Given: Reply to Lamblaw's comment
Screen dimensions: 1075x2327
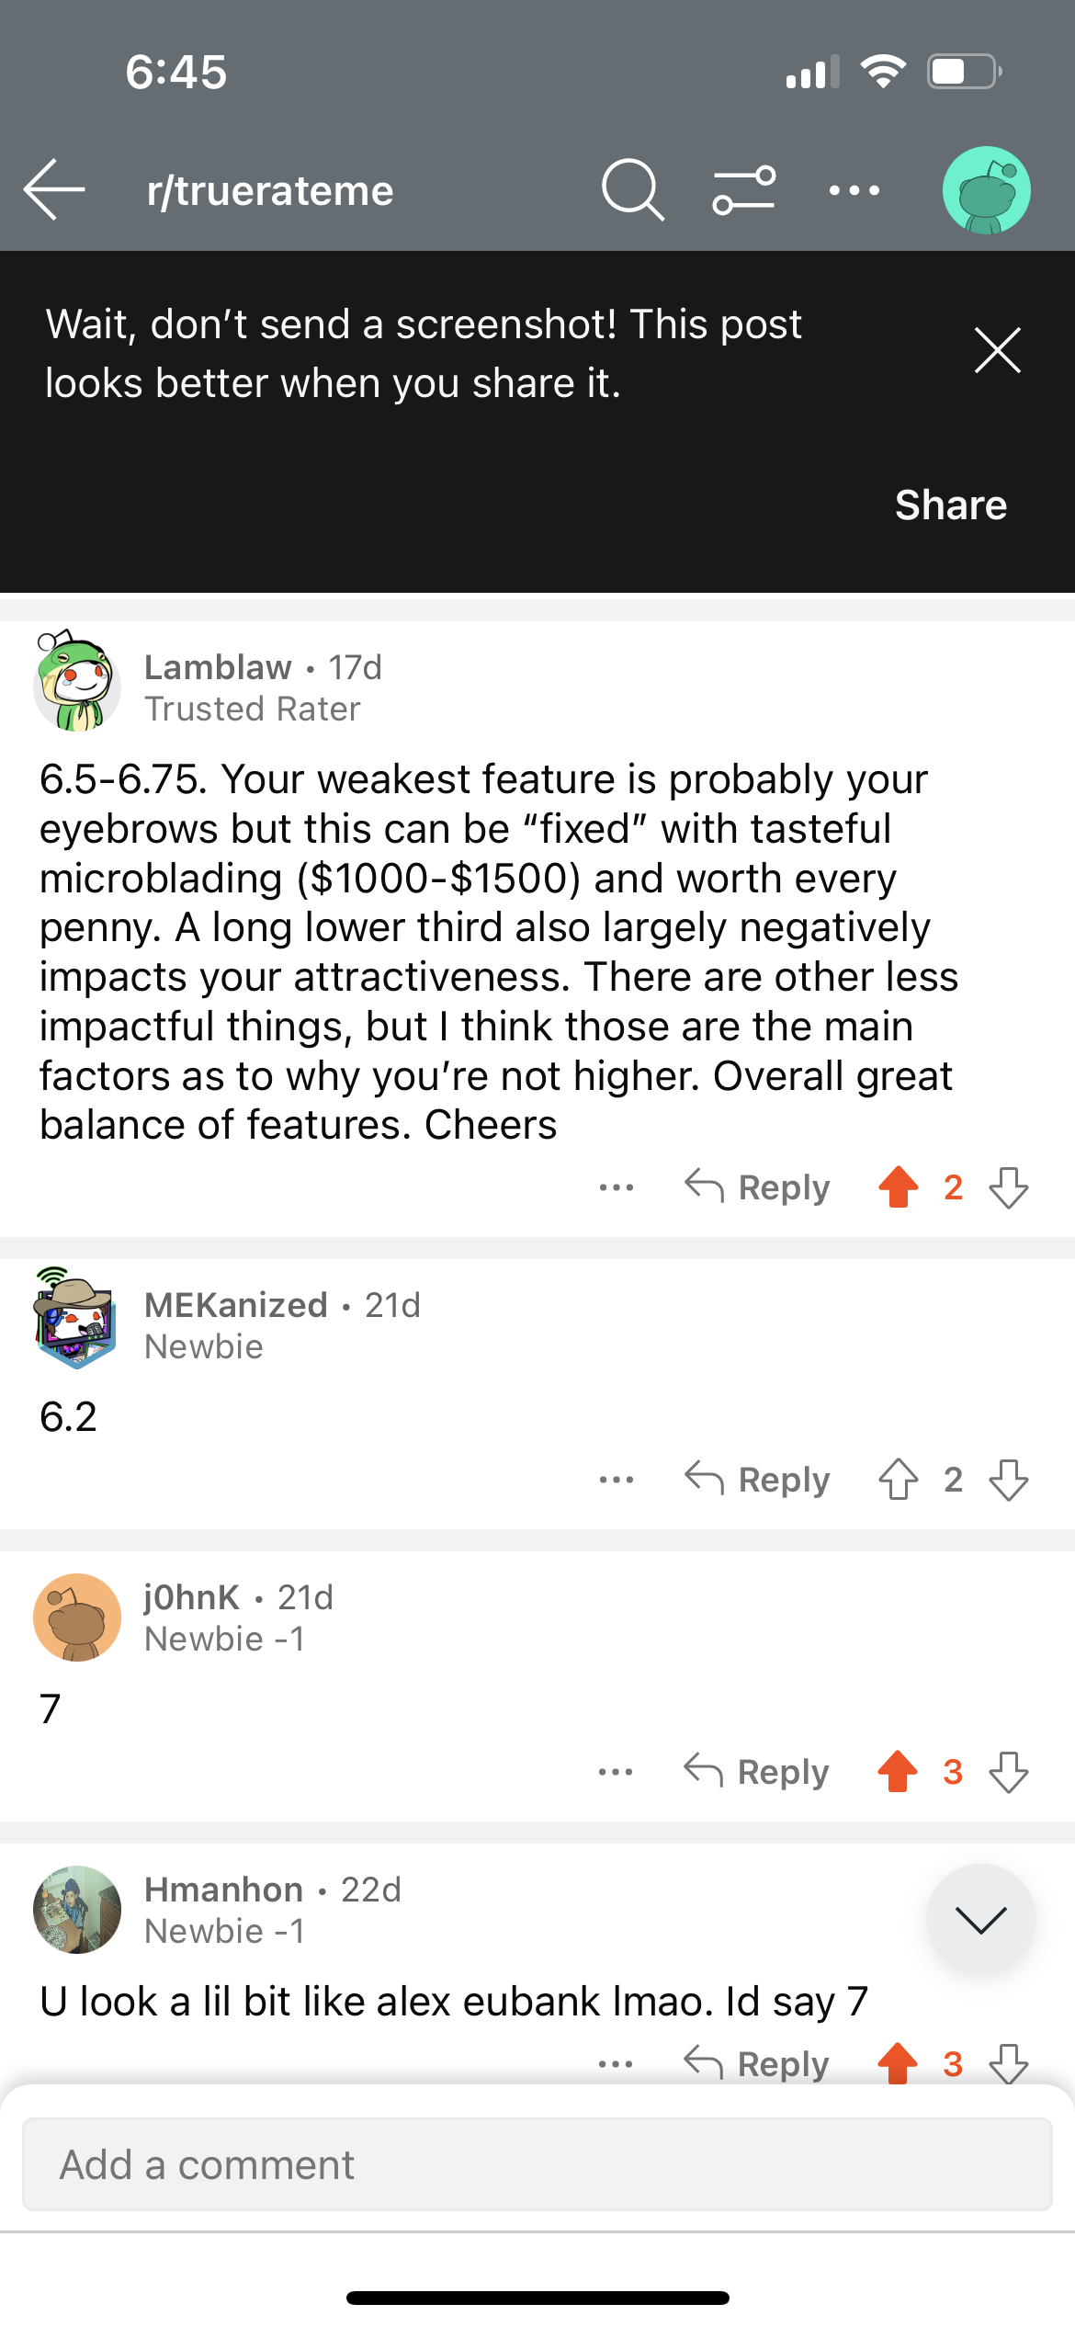Looking at the screenshot, I should point(757,1186).
